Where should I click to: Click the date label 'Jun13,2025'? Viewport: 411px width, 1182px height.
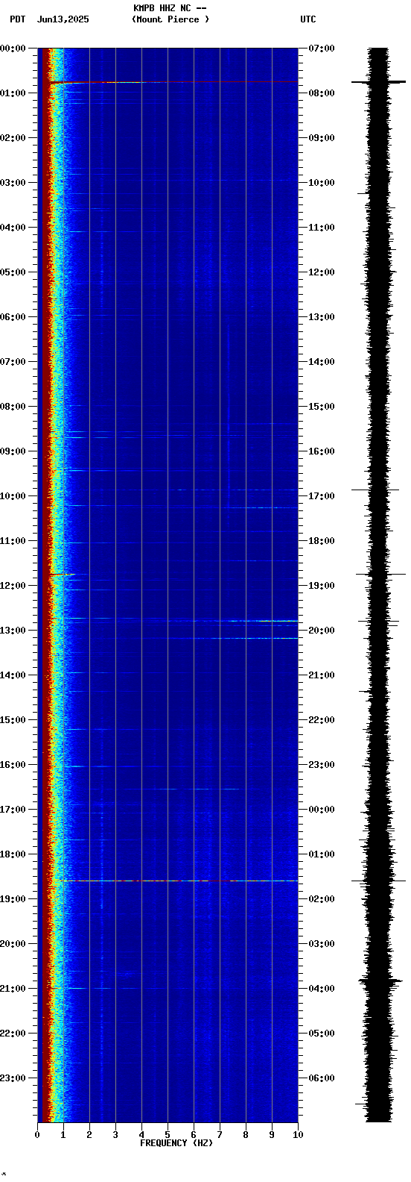pos(63,19)
